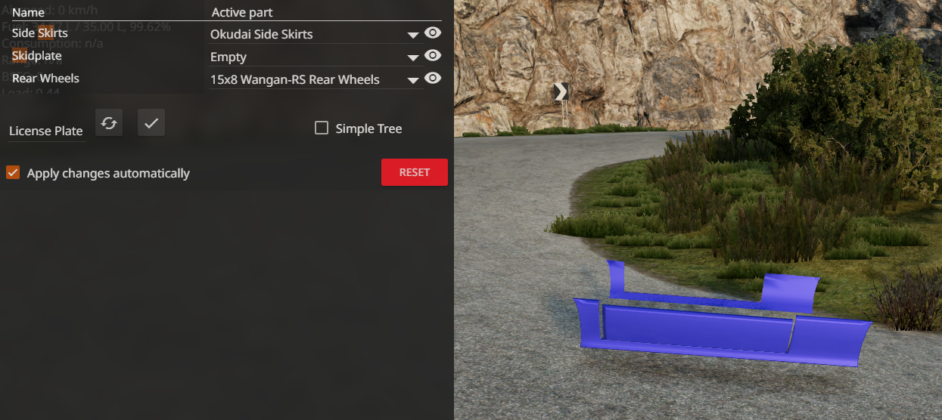Click the Name column header
This screenshot has width=942, height=420.
[x=29, y=12]
